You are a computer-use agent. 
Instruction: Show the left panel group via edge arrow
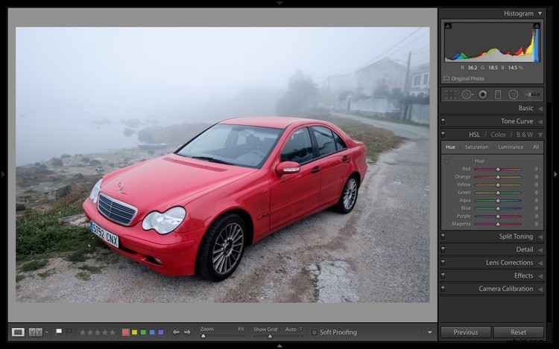(3, 174)
